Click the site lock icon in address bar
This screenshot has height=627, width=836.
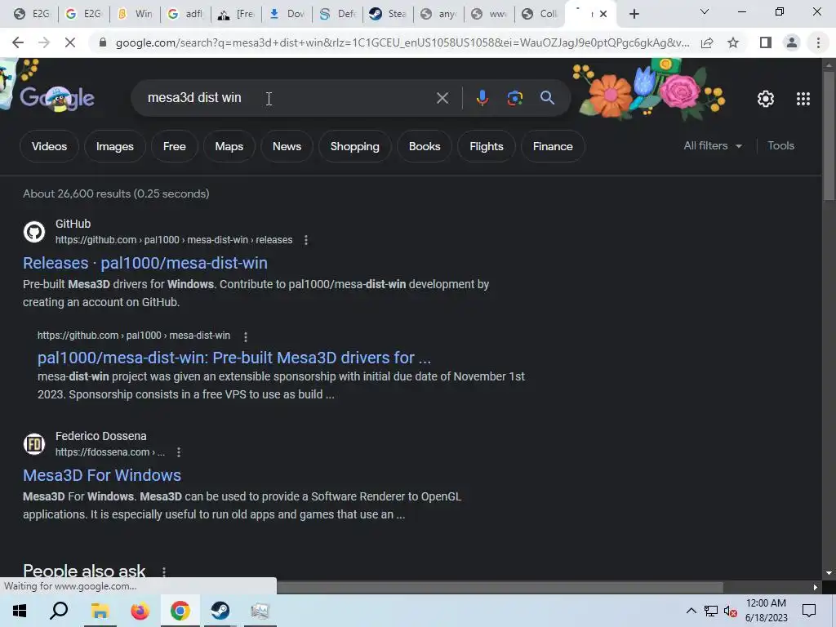click(x=102, y=42)
